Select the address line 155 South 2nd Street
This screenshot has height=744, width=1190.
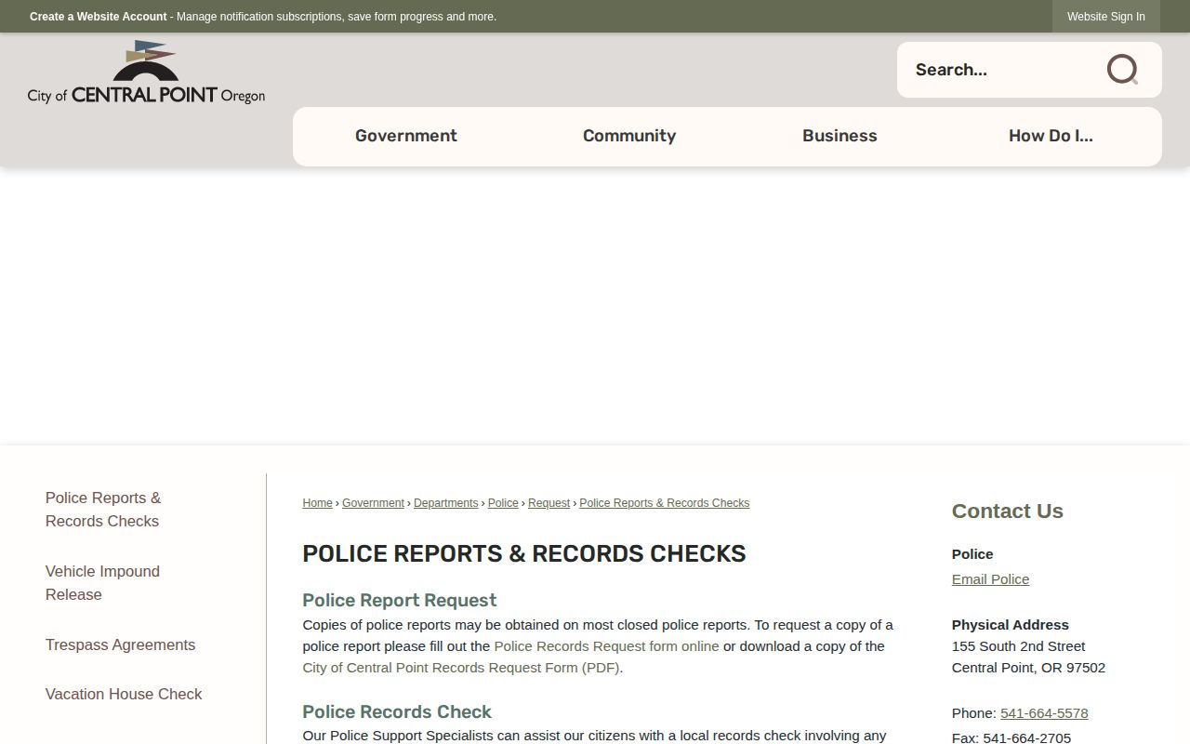tap(1018, 646)
